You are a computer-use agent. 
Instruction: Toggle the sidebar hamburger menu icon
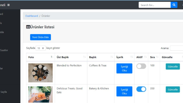click(x=9, y=5)
